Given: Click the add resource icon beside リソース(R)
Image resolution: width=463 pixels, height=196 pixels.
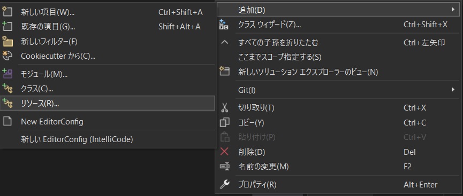Looking at the screenshot, I should (7, 103).
